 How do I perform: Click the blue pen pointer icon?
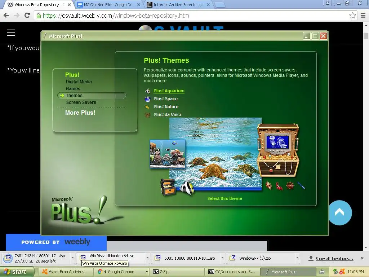[x=301, y=185]
